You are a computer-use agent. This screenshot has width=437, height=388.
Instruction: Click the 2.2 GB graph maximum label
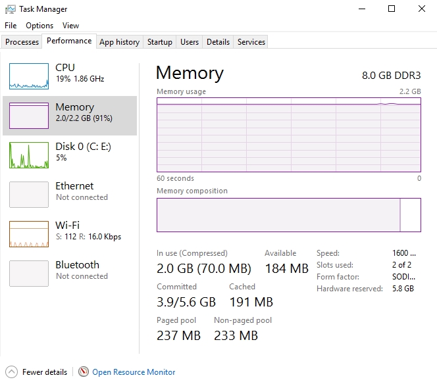pyautogui.click(x=410, y=91)
